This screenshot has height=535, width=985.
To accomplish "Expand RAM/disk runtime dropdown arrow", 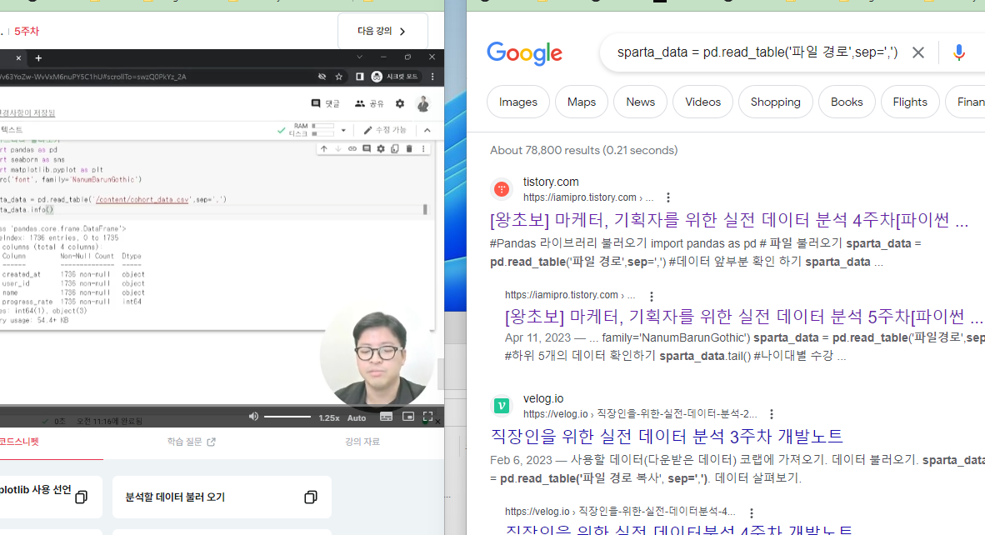I will pyautogui.click(x=343, y=130).
